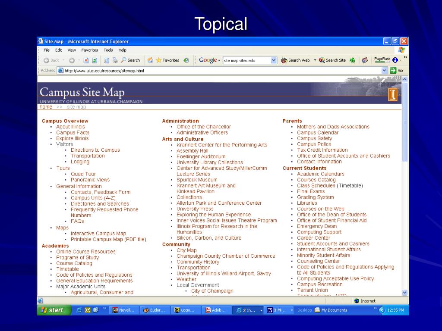
Task: Open the My Documents taskbar folder
Action: (x=331, y=310)
